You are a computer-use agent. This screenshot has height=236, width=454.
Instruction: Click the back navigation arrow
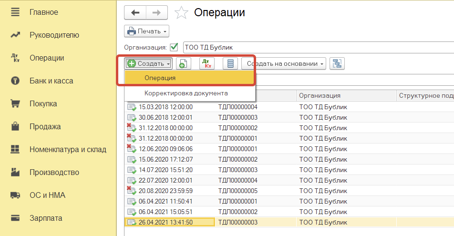(135, 12)
